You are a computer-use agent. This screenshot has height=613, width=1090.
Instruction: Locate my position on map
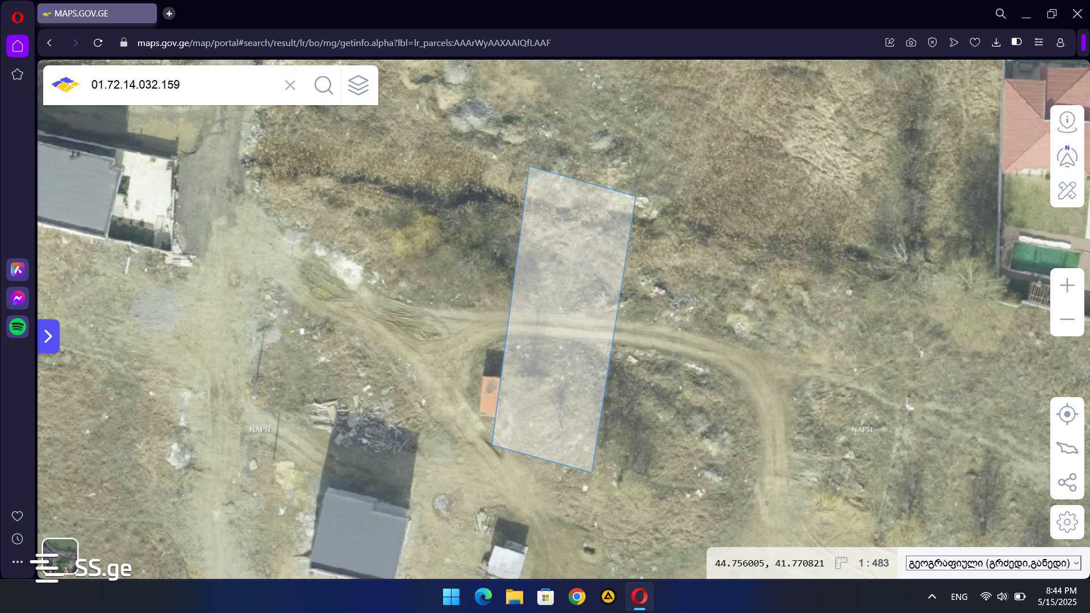click(1067, 414)
